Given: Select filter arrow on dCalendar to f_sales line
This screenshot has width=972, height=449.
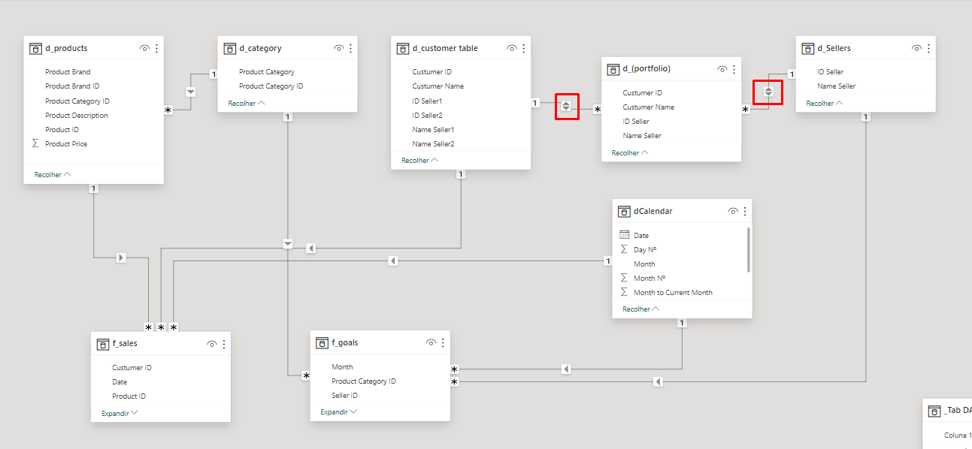Looking at the screenshot, I should coord(392,261).
